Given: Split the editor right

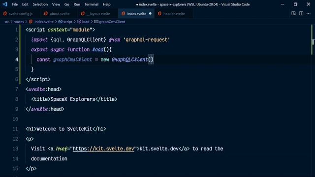Looking at the screenshot, I should pyautogui.click(x=301, y=13).
